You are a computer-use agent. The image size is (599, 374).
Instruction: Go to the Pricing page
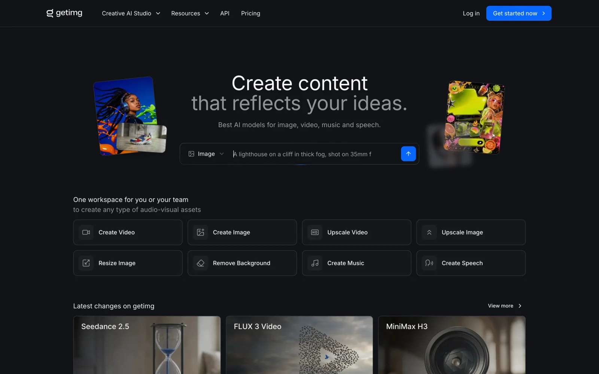coord(250,13)
